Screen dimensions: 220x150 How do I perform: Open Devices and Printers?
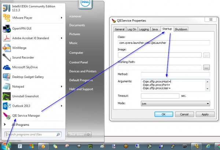pyautogui.click(x=83, y=71)
